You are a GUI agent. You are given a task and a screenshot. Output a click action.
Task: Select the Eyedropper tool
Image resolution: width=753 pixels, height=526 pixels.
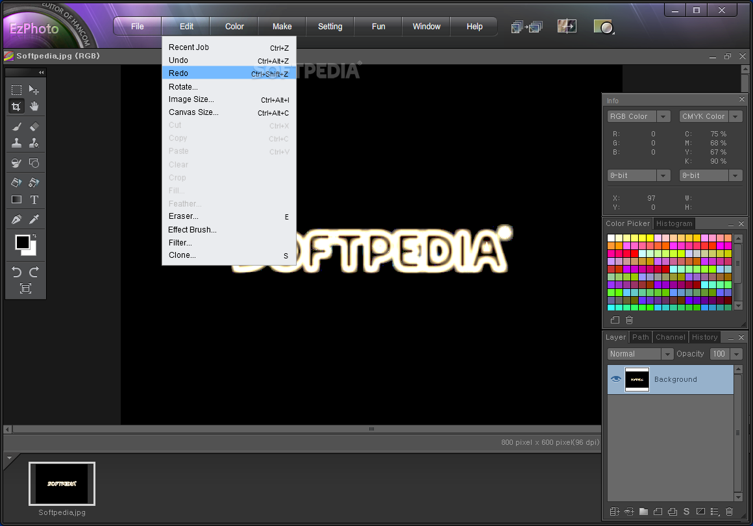click(34, 219)
